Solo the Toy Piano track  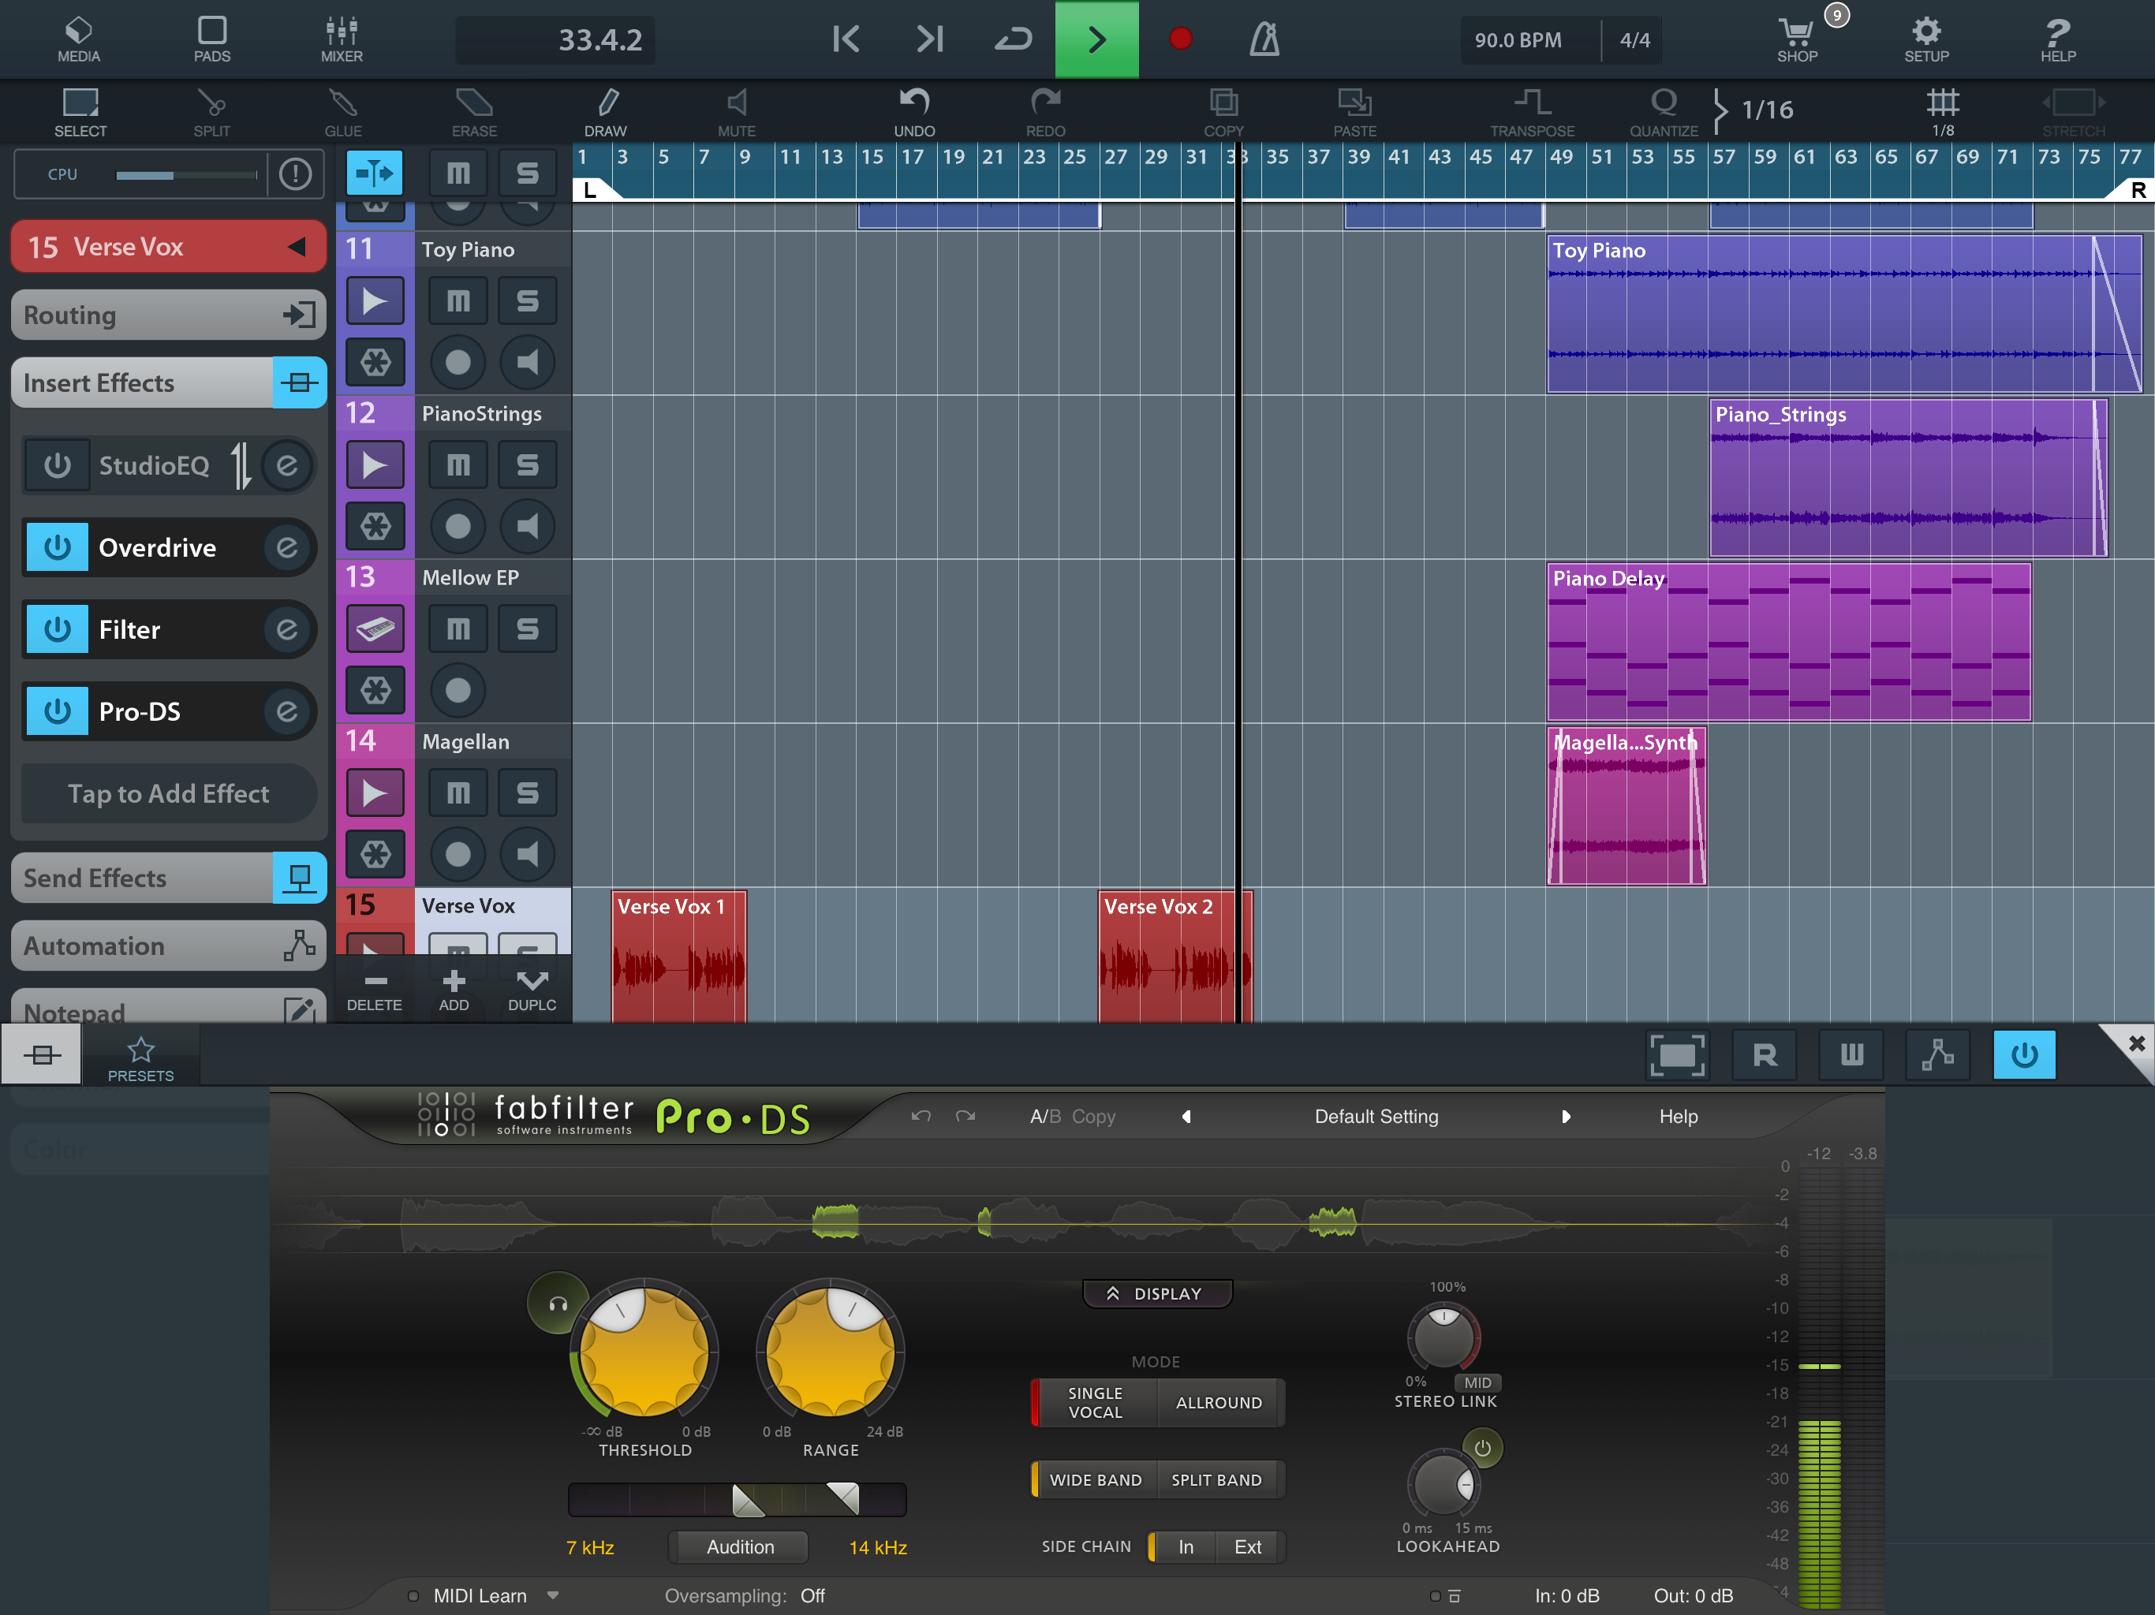[527, 301]
